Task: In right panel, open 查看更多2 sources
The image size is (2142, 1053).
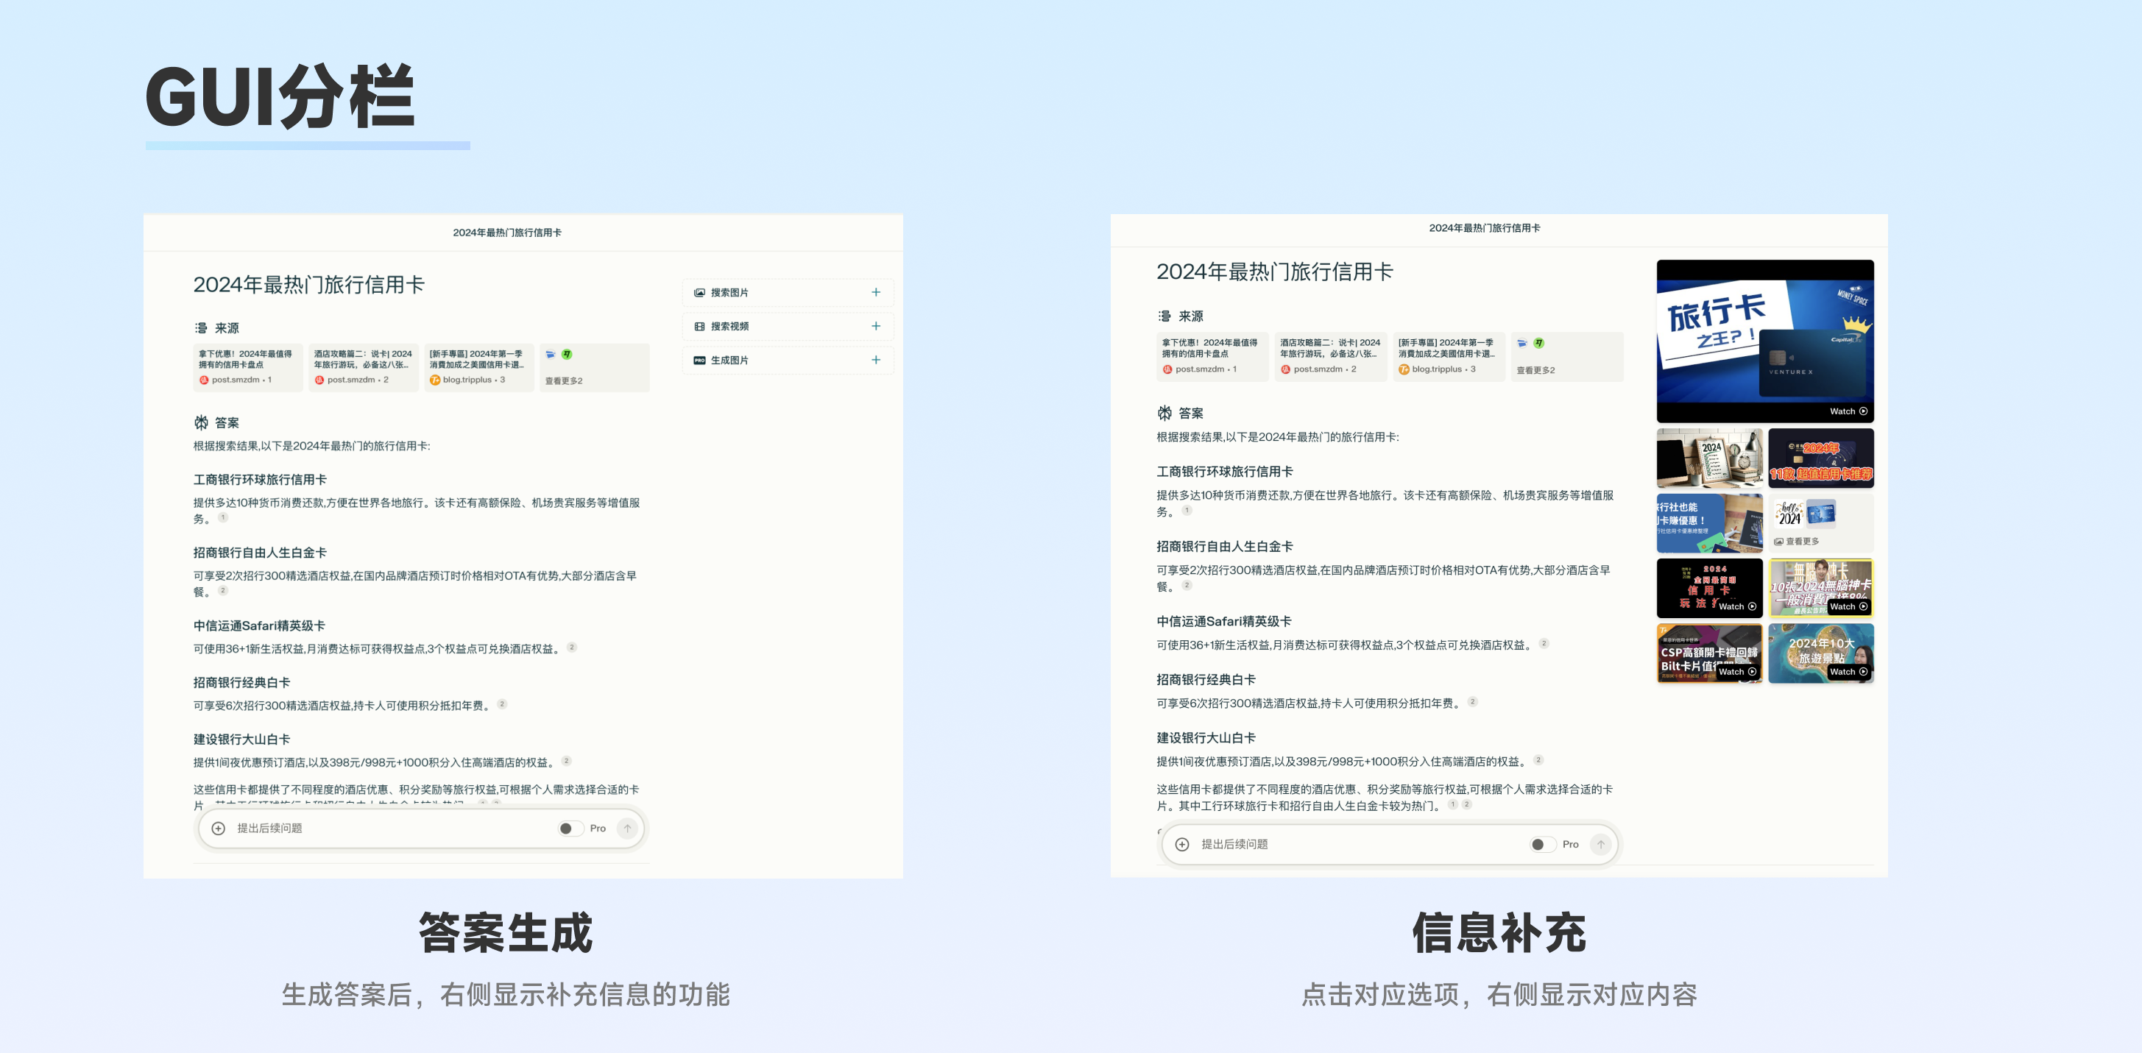Action: [1566, 357]
